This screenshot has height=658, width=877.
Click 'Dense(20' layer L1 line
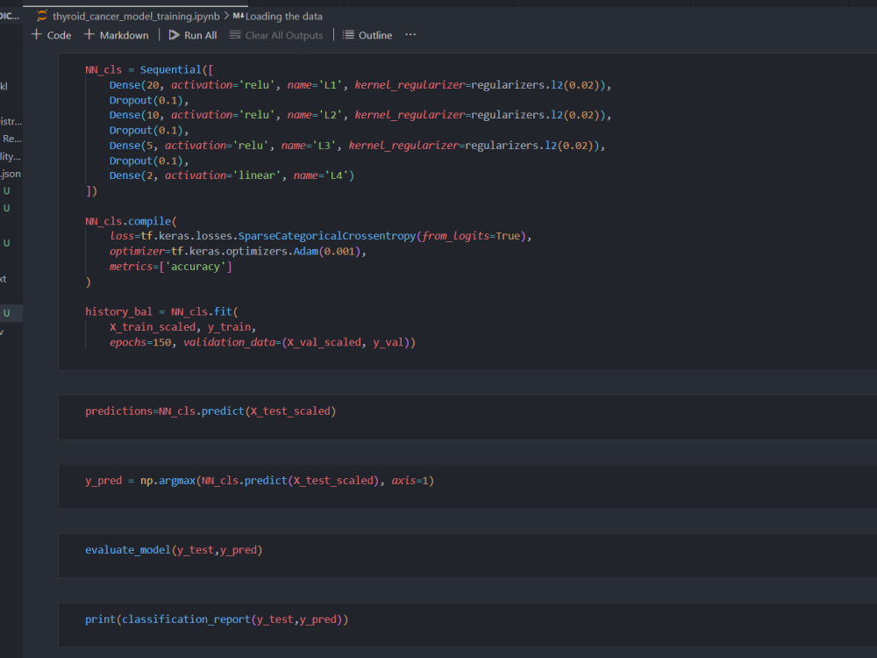point(360,85)
